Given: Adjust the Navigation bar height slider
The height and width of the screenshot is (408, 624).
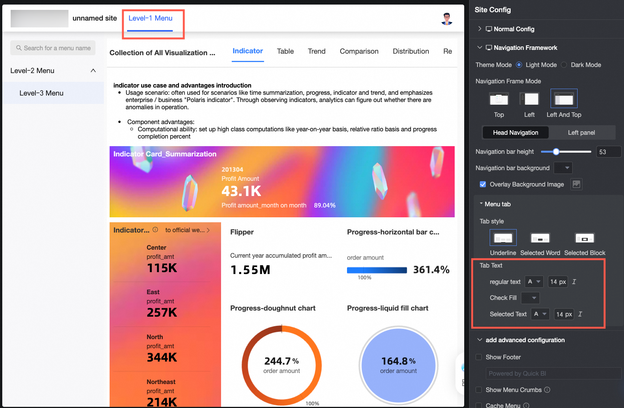Looking at the screenshot, I should 556,151.
